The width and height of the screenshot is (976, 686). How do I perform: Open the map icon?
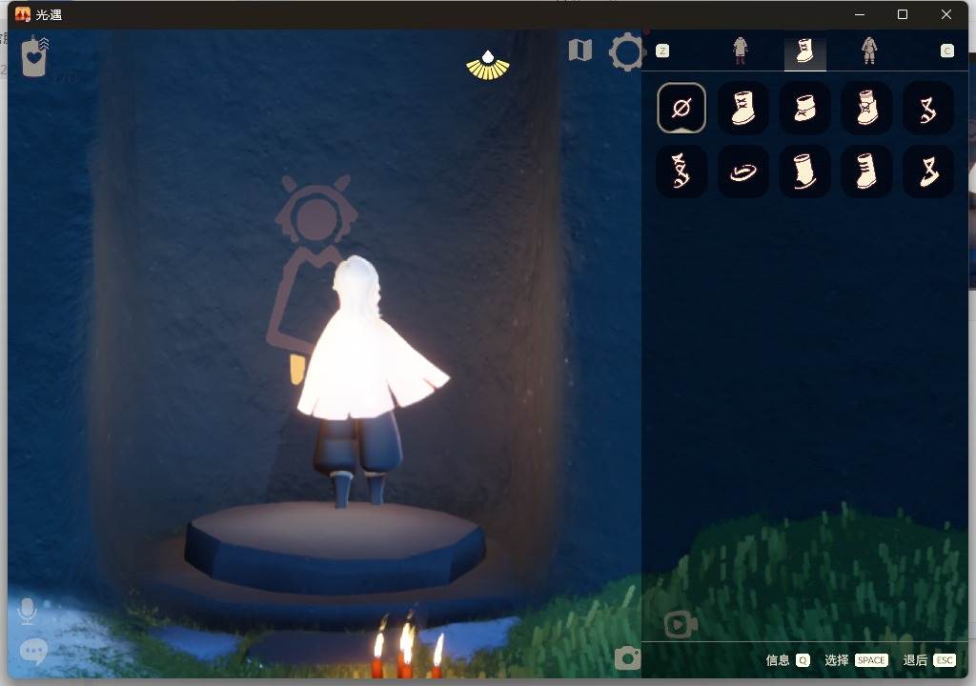580,50
